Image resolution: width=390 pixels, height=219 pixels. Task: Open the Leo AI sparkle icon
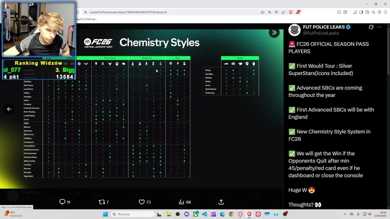[x=373, y=12]
